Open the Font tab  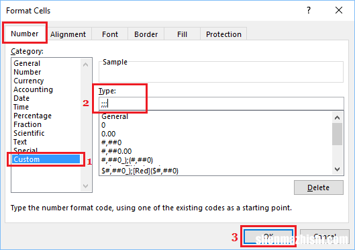pyautogui.click(x=110, y=34)
